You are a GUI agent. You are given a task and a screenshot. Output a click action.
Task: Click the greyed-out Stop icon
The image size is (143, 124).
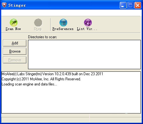pyautogui.click(x=38, y=23)
